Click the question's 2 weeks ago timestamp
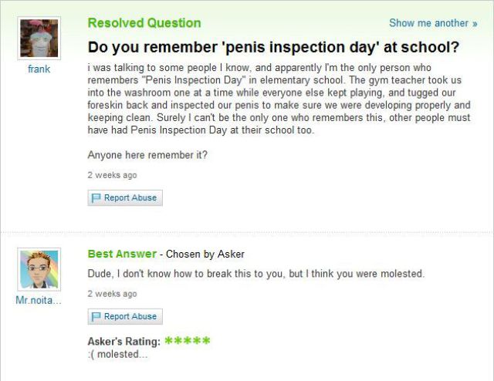494x381 pixels. point(113,175)
